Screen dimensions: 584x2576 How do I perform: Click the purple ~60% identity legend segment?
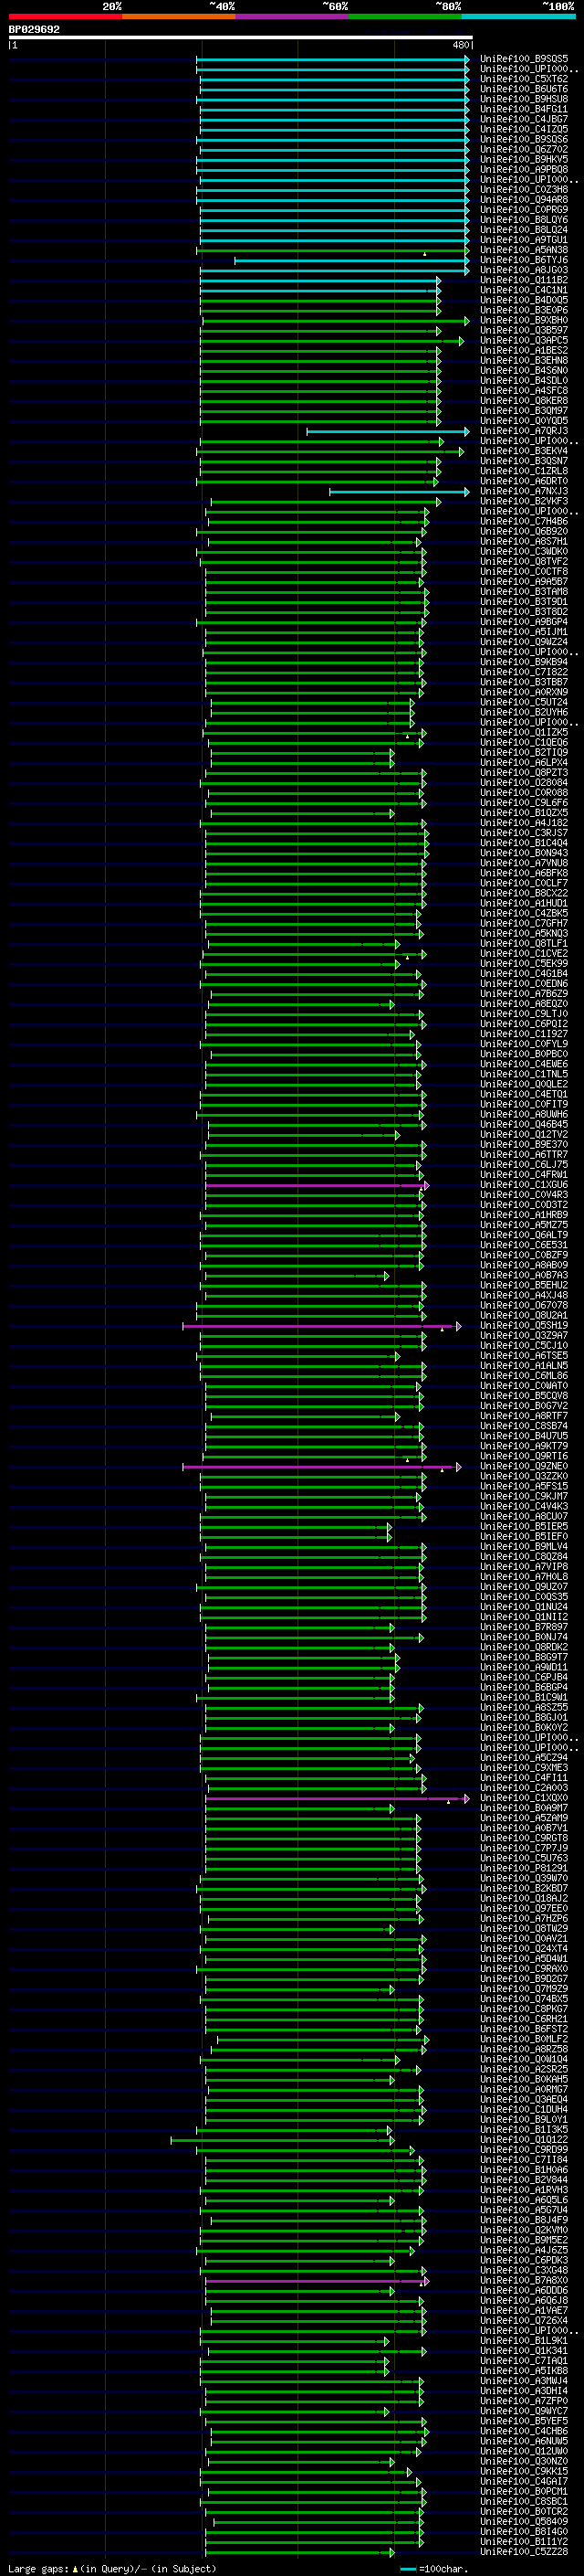(x=293, y=16)
